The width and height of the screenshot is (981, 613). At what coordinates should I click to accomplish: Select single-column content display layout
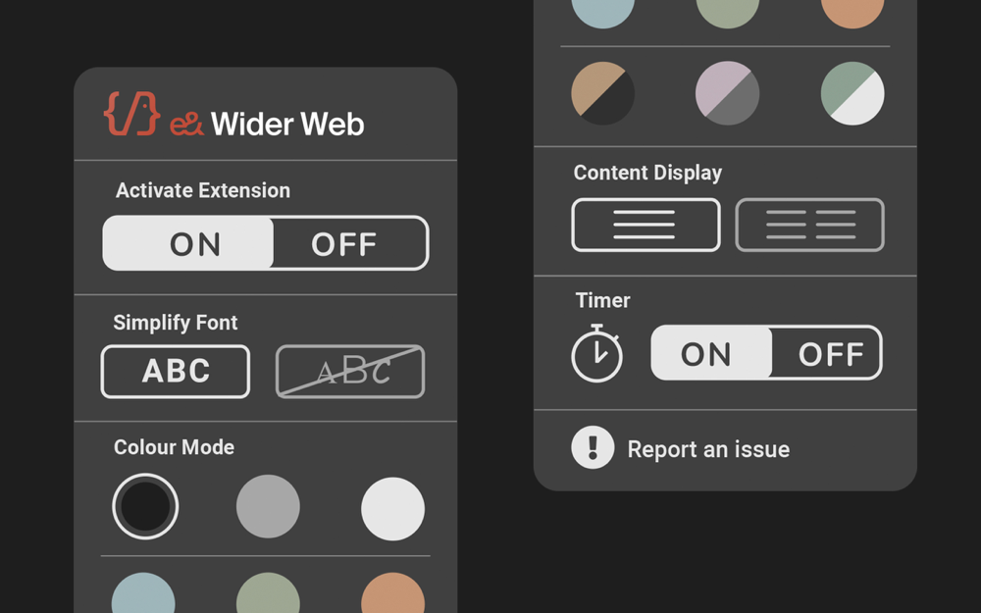click(645, 225)
